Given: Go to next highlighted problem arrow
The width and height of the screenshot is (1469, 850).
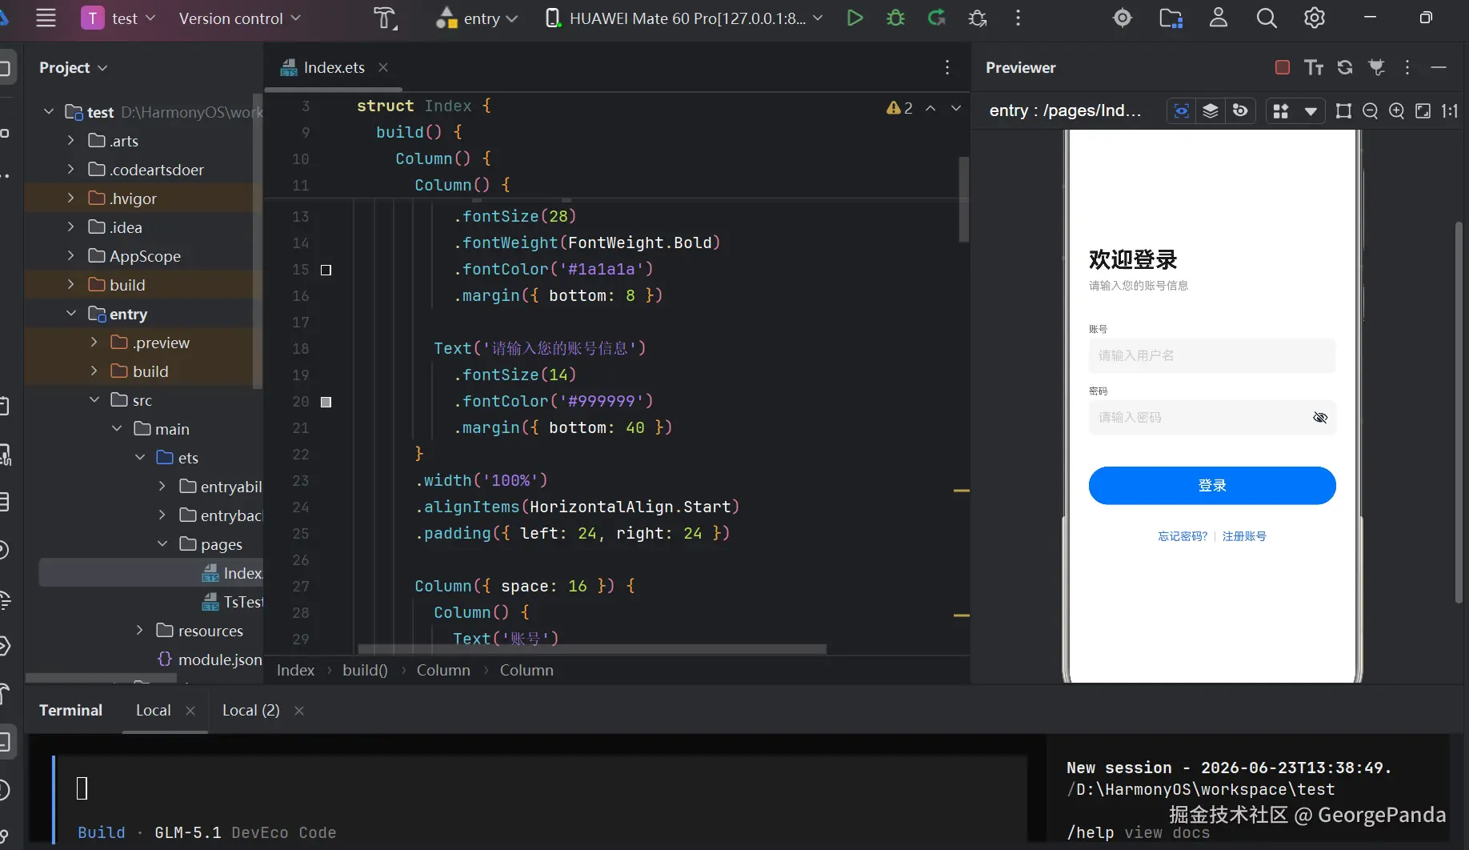Looking at the screenshot, I should 956,107.
